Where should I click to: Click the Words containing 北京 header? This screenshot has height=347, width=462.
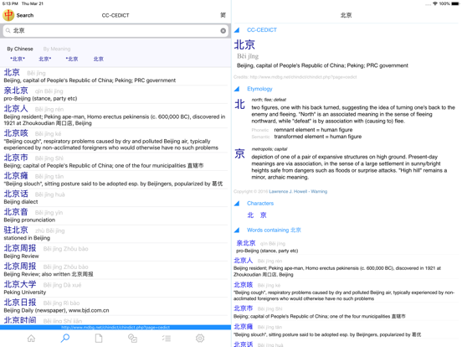point(274,230)
